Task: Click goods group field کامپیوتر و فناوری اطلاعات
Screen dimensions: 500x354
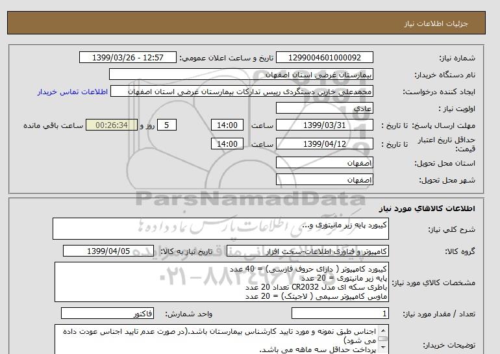Action: tap(308, 251)
